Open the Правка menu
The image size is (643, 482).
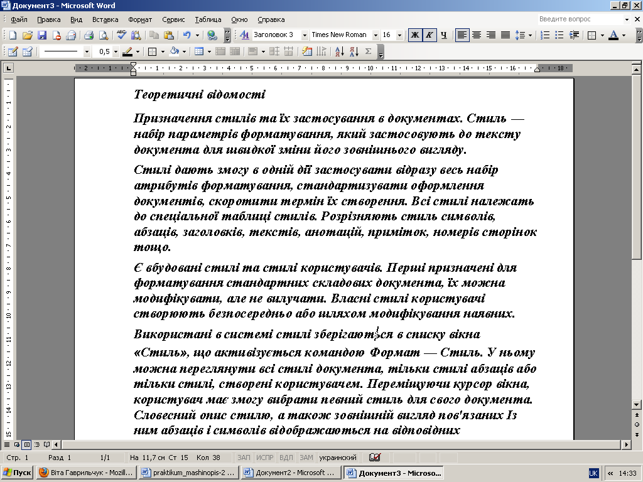48,19
